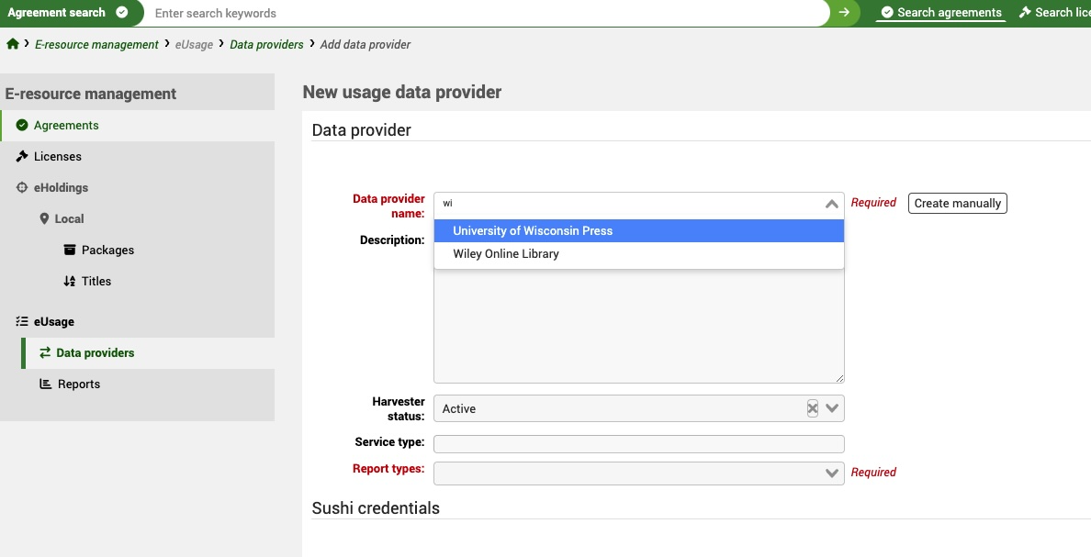Viewport: 1091px width, 557px height.
Task: Open the Harvester status dropdown
Action: click(x=831, y=407)
